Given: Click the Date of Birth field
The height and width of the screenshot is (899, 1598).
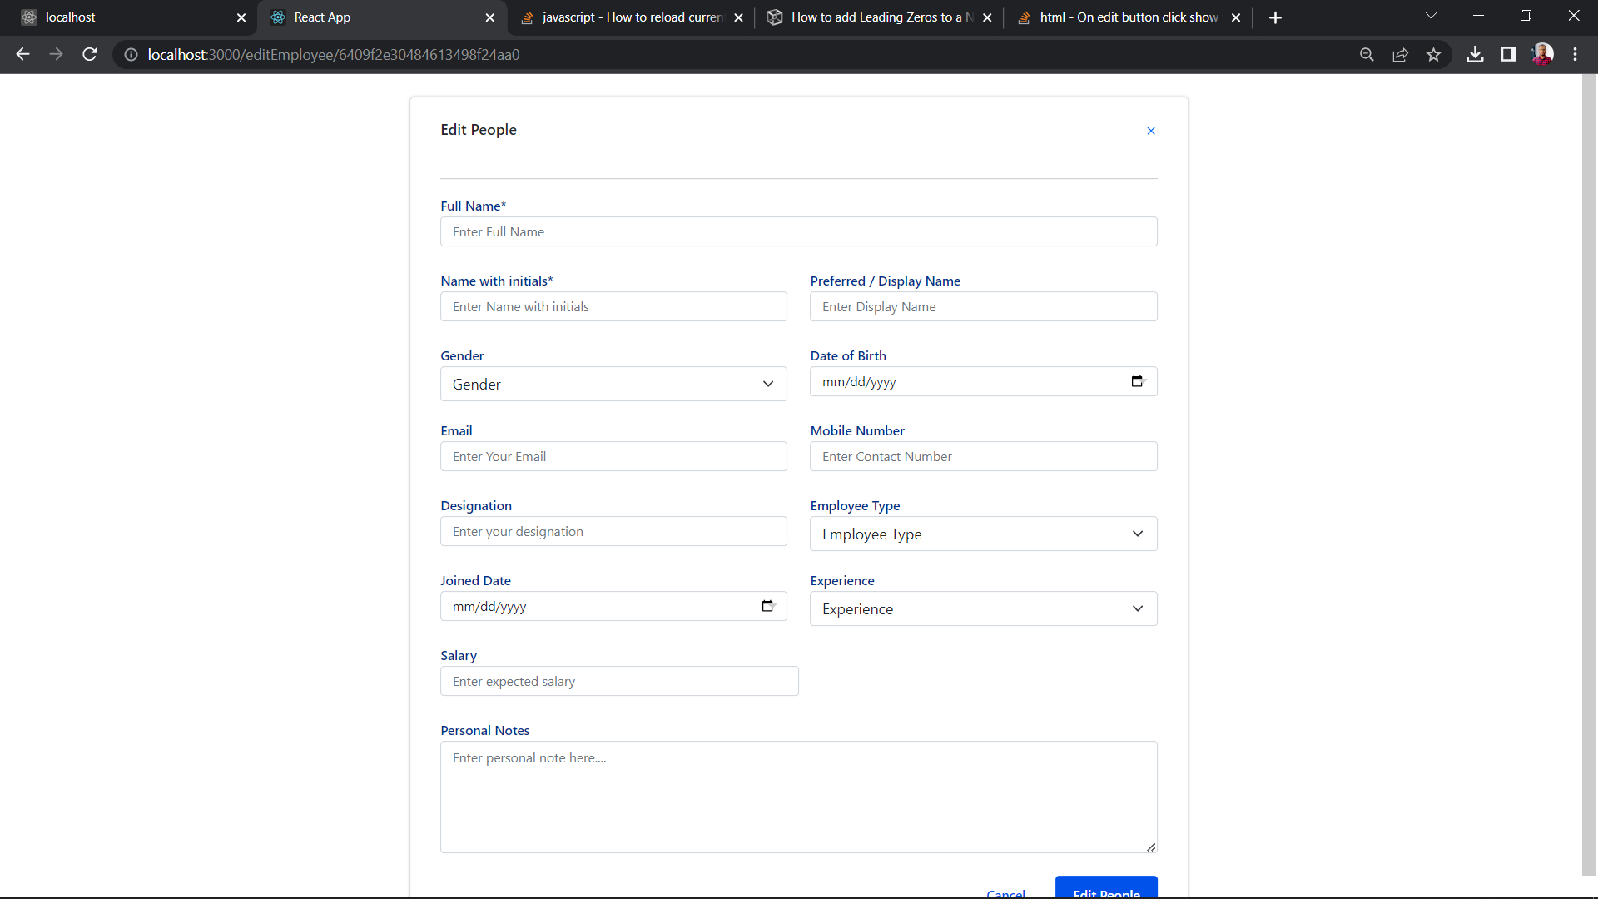Looking at the screenshot, I should 984,381.
